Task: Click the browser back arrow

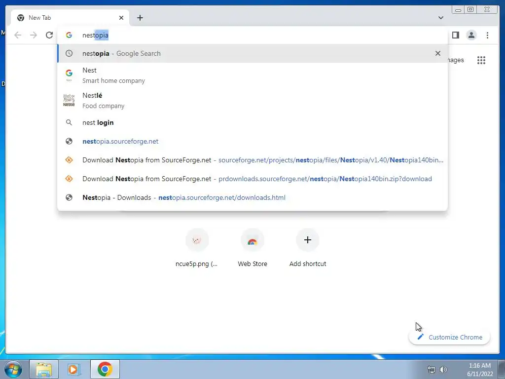Action: point(18,35)
